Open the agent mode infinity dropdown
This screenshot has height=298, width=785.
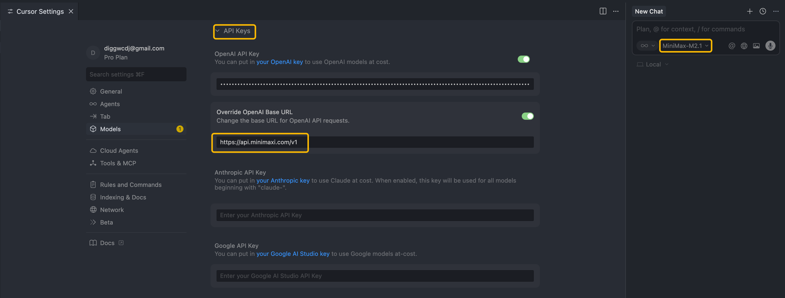(x=647, y=46)
